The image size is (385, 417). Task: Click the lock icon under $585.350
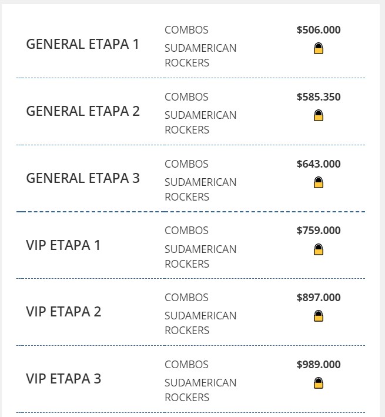pos(319,115)
